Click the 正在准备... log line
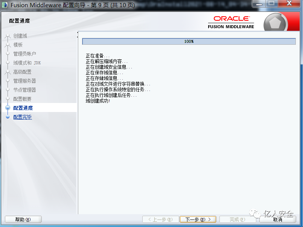 tap(97, 56)
